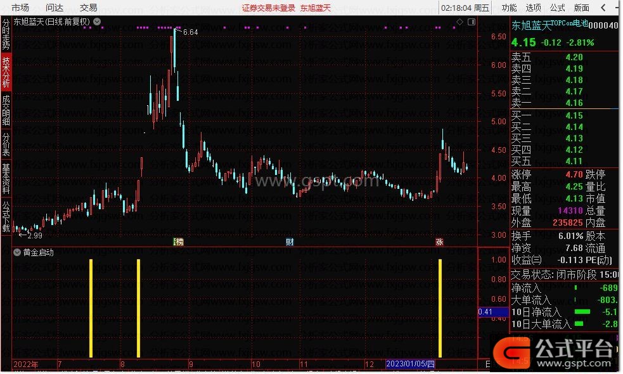Open the 功能 menu
Image resolution: width=623 pixels, height=374 pixels.
click(509, 8)
